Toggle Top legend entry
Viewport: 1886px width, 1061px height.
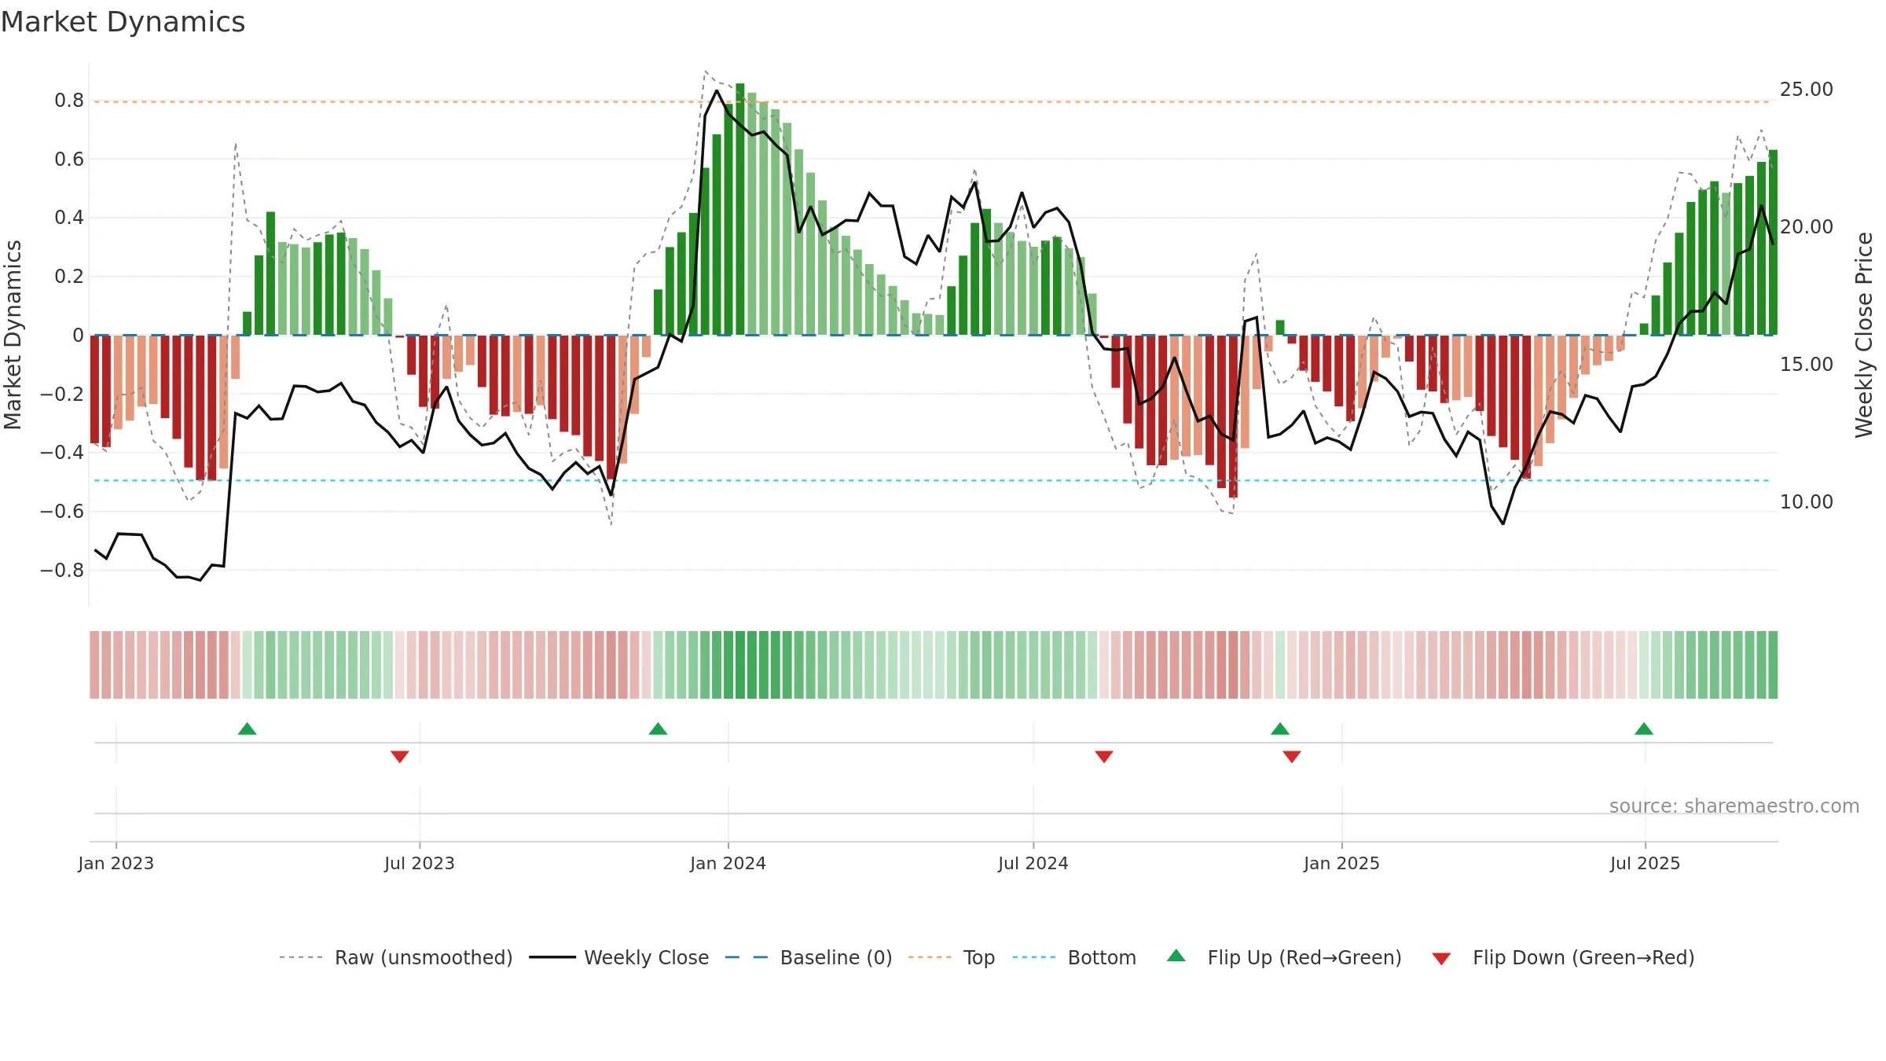click(x=952, y=957)
